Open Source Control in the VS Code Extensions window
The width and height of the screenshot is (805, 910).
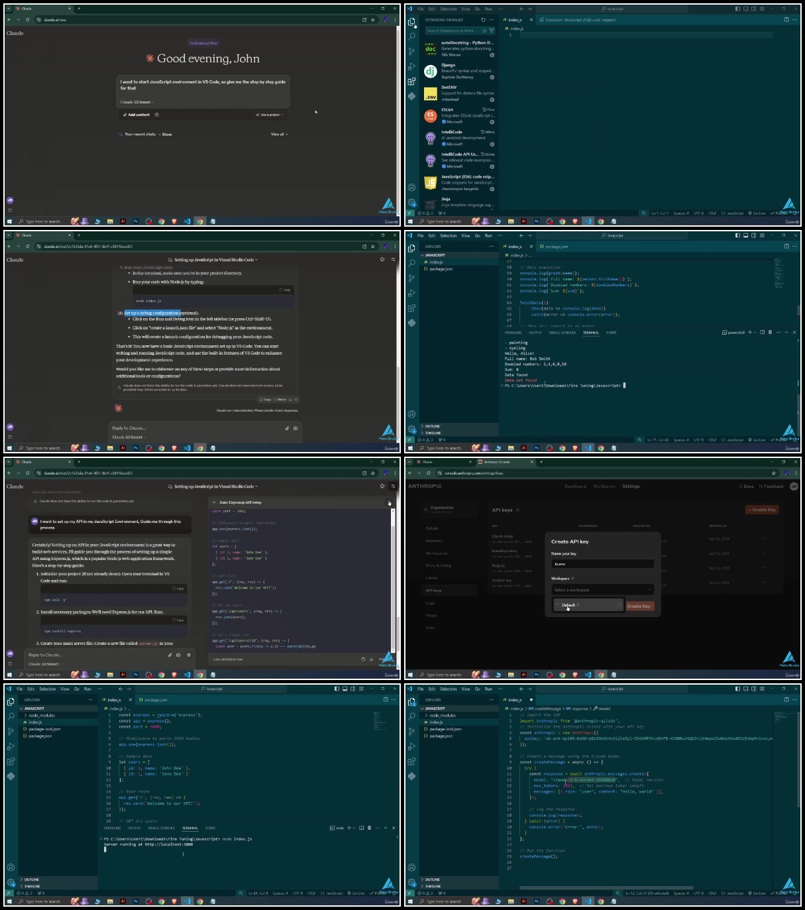411,51
